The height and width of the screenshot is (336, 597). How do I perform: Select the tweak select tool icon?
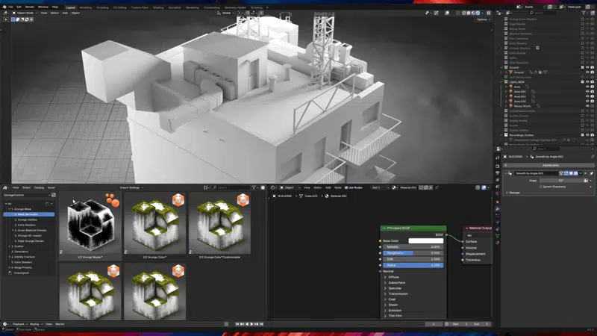[6, 19]
